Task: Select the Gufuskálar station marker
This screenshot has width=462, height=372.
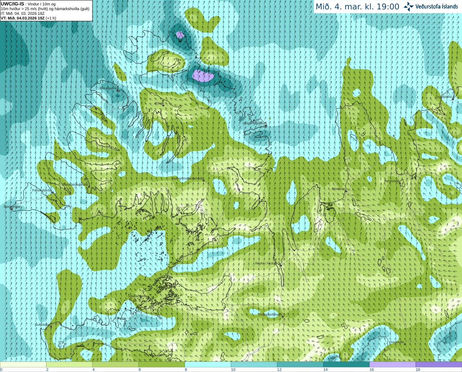Action: (x=51, y=327)
